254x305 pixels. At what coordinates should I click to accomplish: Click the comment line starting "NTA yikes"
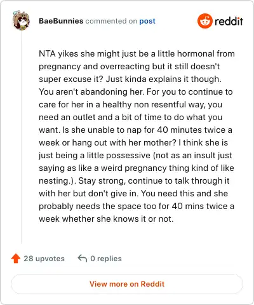click(x=137, y=53)
